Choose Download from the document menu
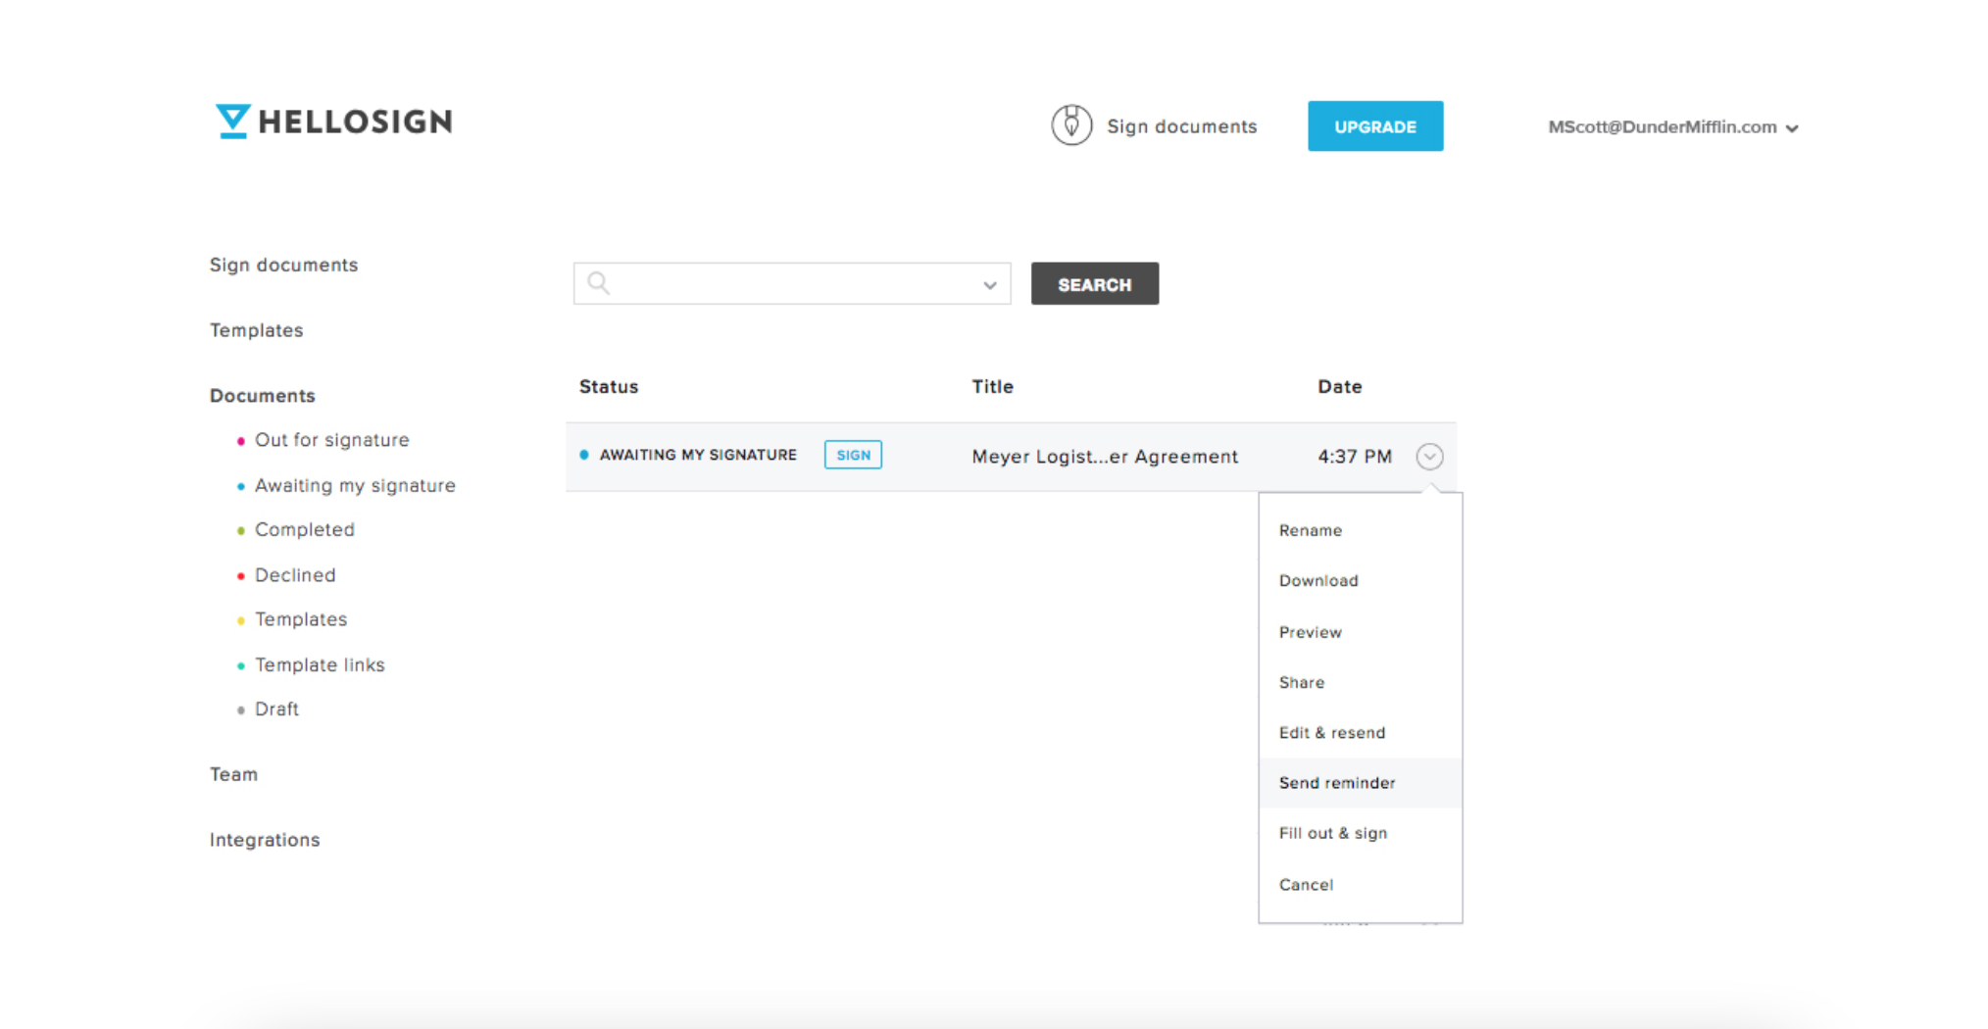Image resolution: width=1988 pixels, height=1029 pixels. point(1318,580)
